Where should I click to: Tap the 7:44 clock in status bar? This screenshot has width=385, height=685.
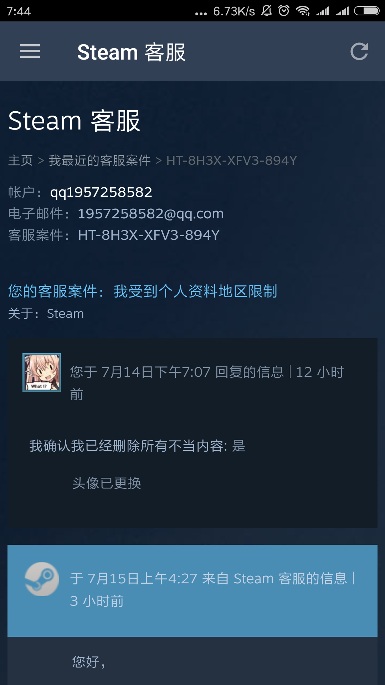19,11
